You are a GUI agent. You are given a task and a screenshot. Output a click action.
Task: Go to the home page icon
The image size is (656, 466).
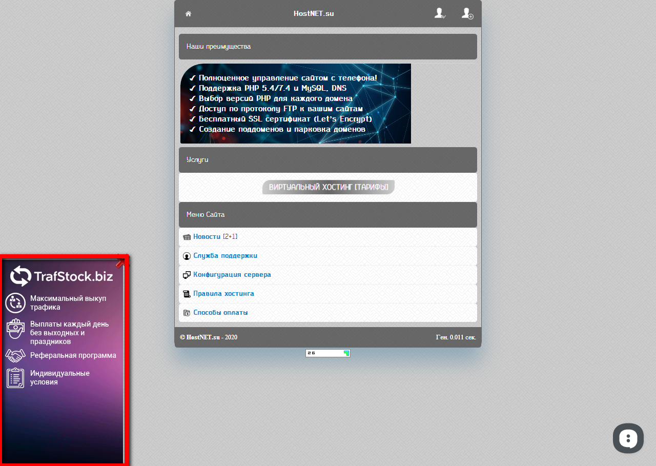click(x=188, y=14)
